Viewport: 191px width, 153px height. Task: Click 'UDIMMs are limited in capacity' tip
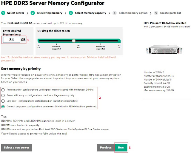20,125
